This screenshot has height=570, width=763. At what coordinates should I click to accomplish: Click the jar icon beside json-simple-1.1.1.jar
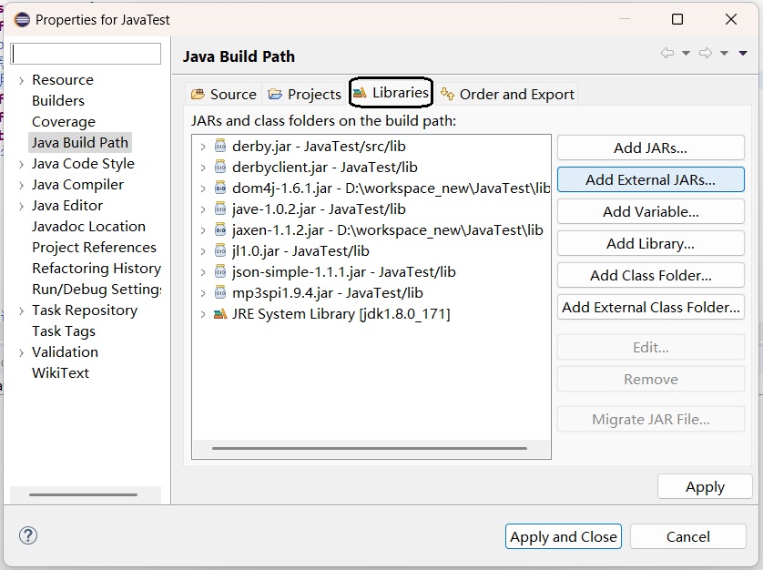[x=220, y=271]
